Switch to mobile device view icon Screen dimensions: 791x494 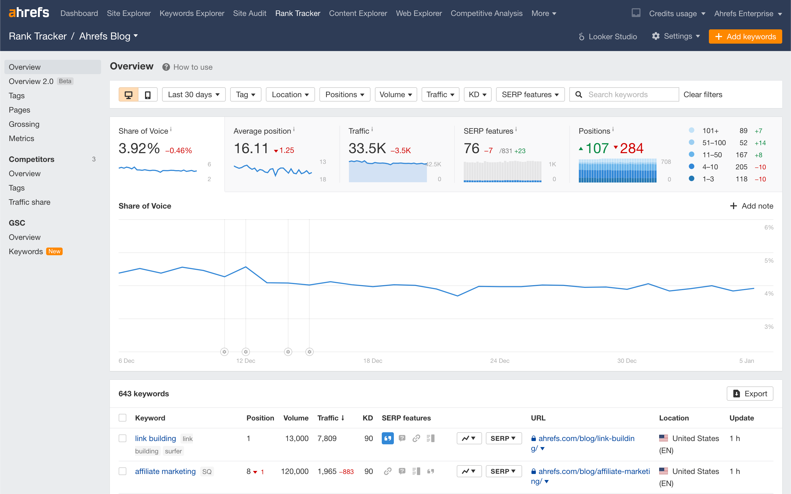[x=148, y=95]
